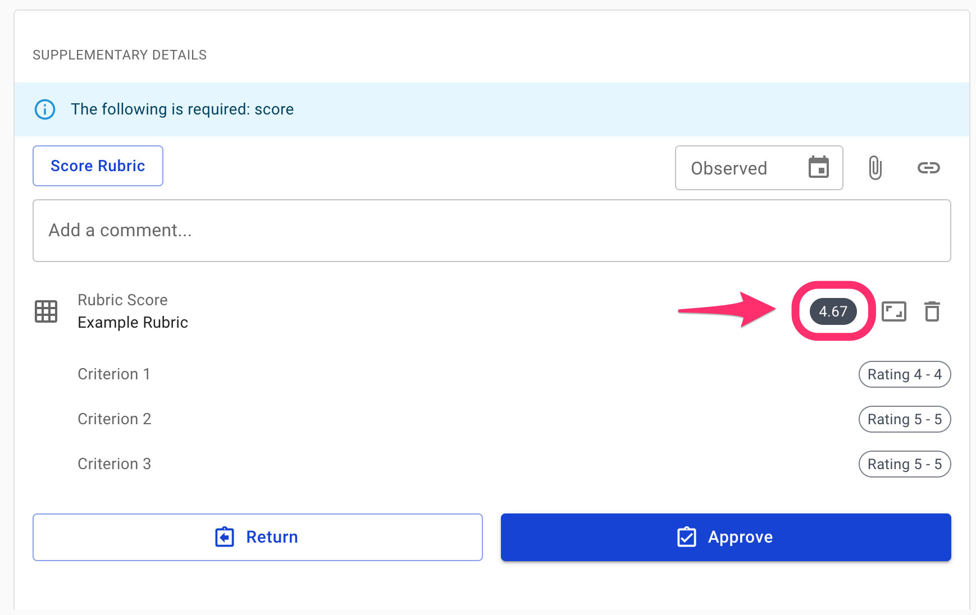Image resolution: width=976 pixels, height=615 pixels.
Task: Click the link chain icon
Action: [x=928, y=168]
